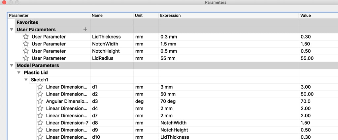
Task: Add a new user parameter with plus
Action: (85, 29)
